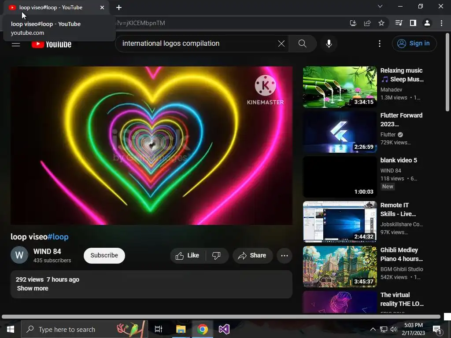Click the taskbar Type here to search box
Viewport: 451px width, 338px height.
click(85, 329)
